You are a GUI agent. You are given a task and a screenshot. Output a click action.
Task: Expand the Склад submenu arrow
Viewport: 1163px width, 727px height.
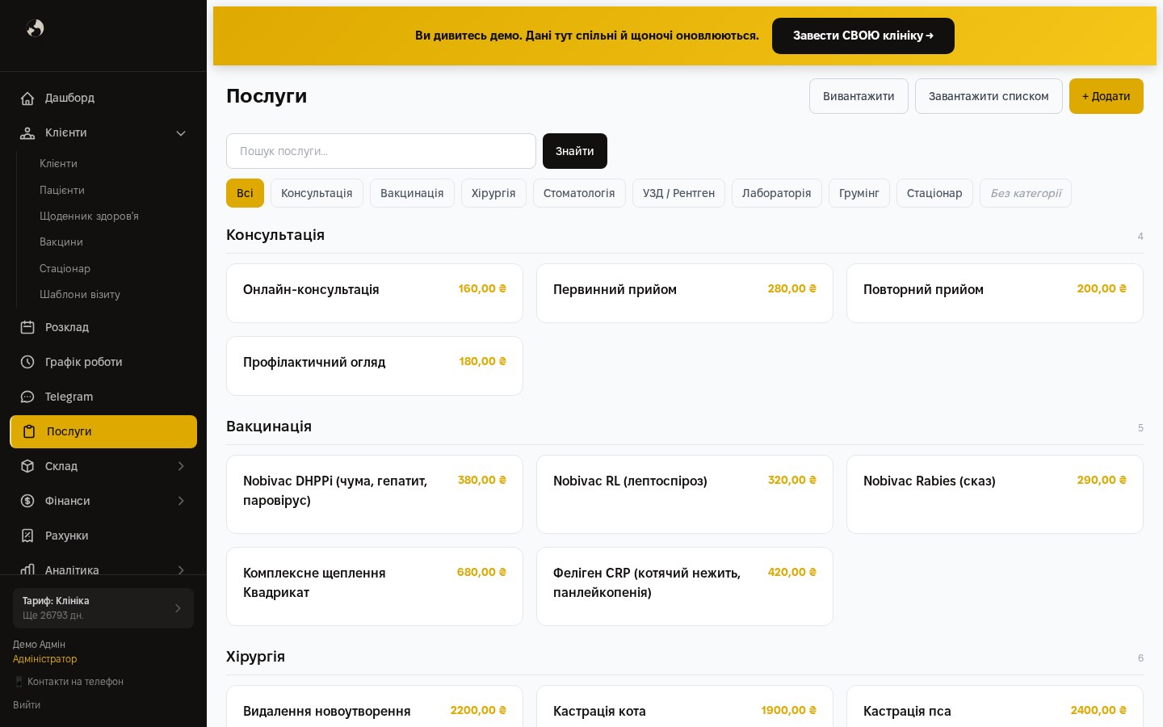[x=181, y=466]
